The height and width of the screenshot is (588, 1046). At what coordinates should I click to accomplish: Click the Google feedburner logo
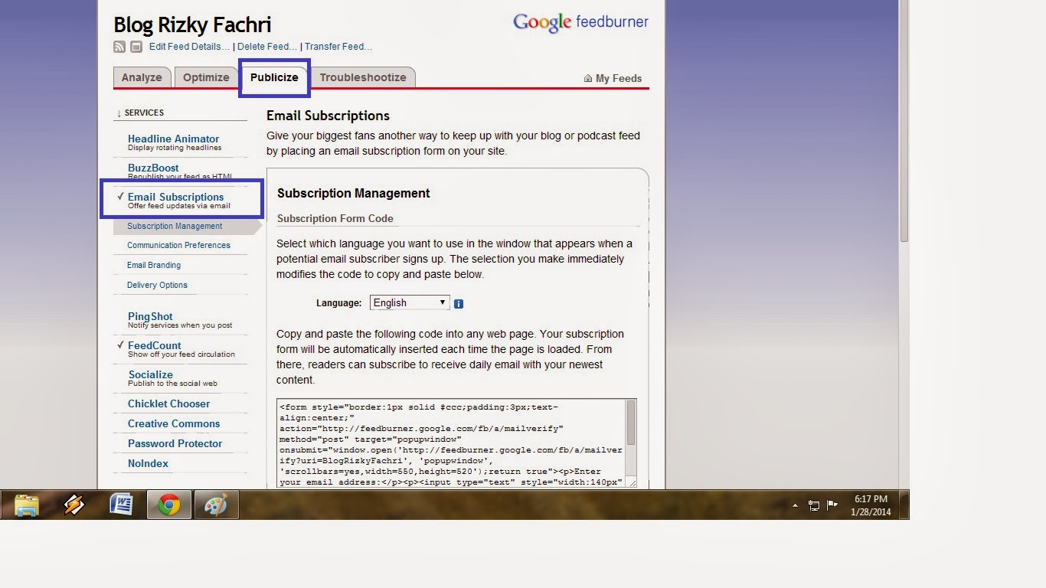[580, 22]
